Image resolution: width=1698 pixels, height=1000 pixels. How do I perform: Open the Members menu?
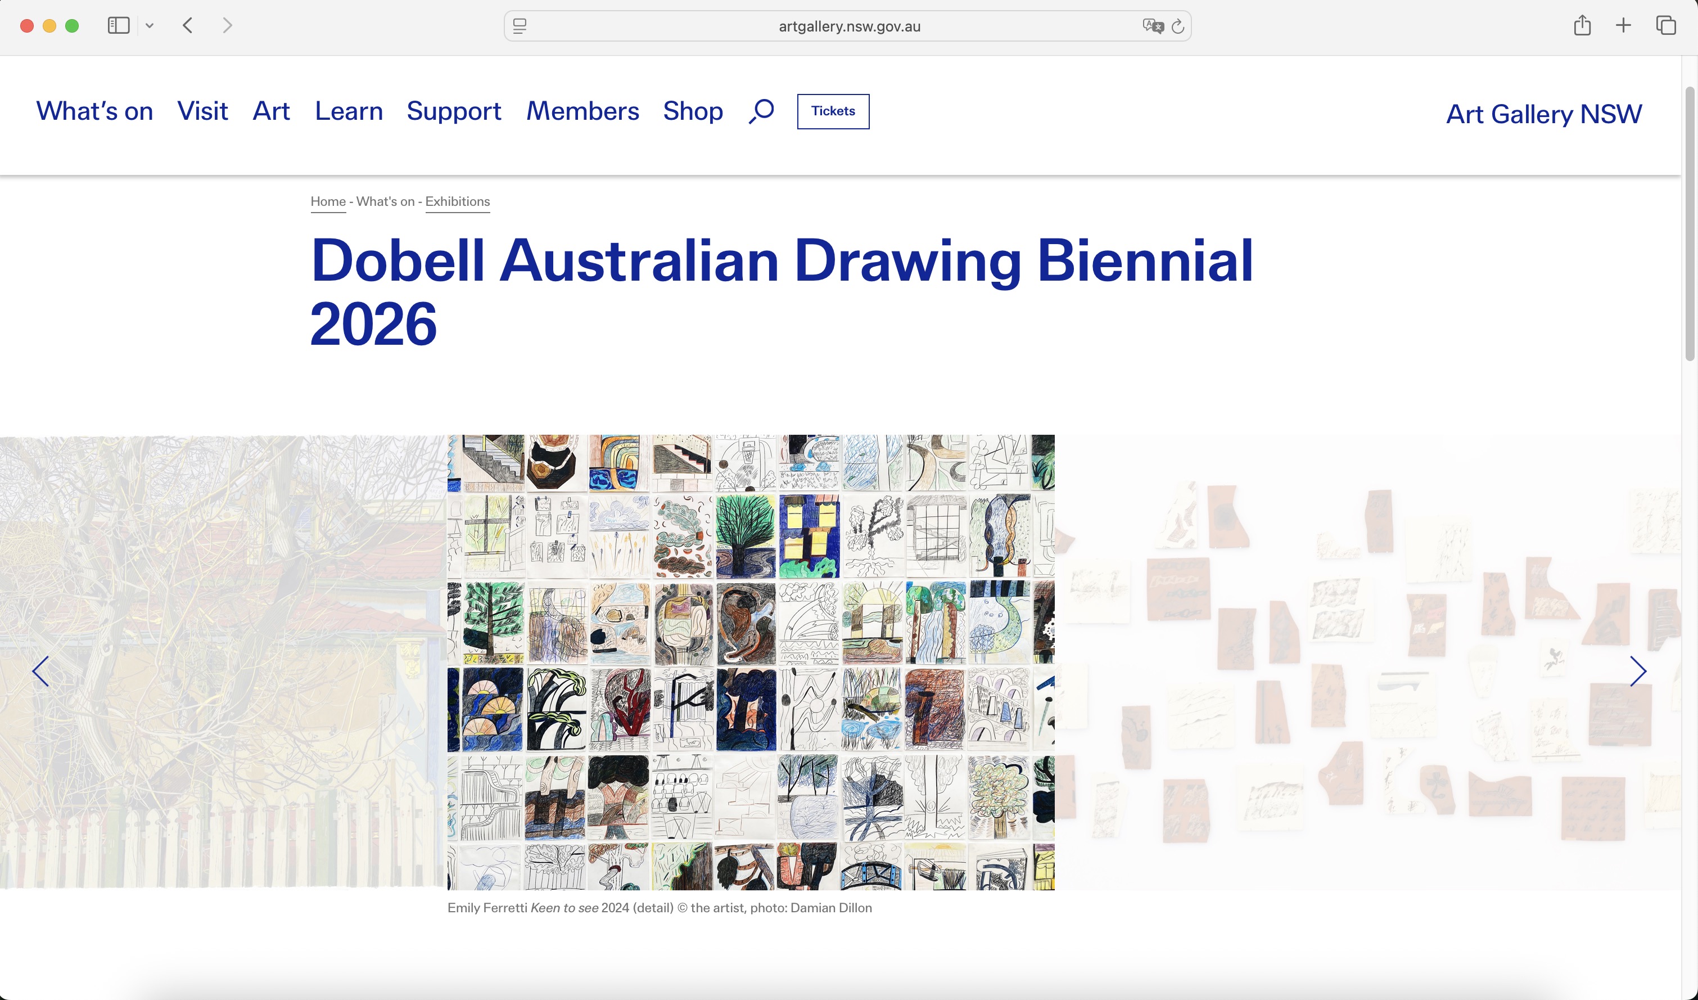[582, 111]
